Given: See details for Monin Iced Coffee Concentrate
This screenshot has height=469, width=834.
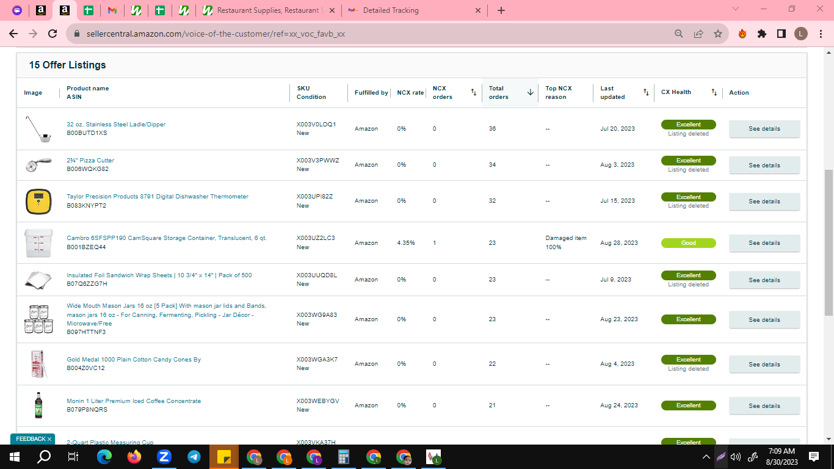Looking at the screenshot, I should (x=764, y=405).
